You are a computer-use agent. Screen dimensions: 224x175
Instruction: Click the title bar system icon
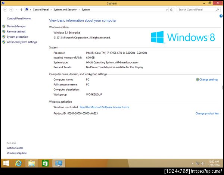pos(3,3)
